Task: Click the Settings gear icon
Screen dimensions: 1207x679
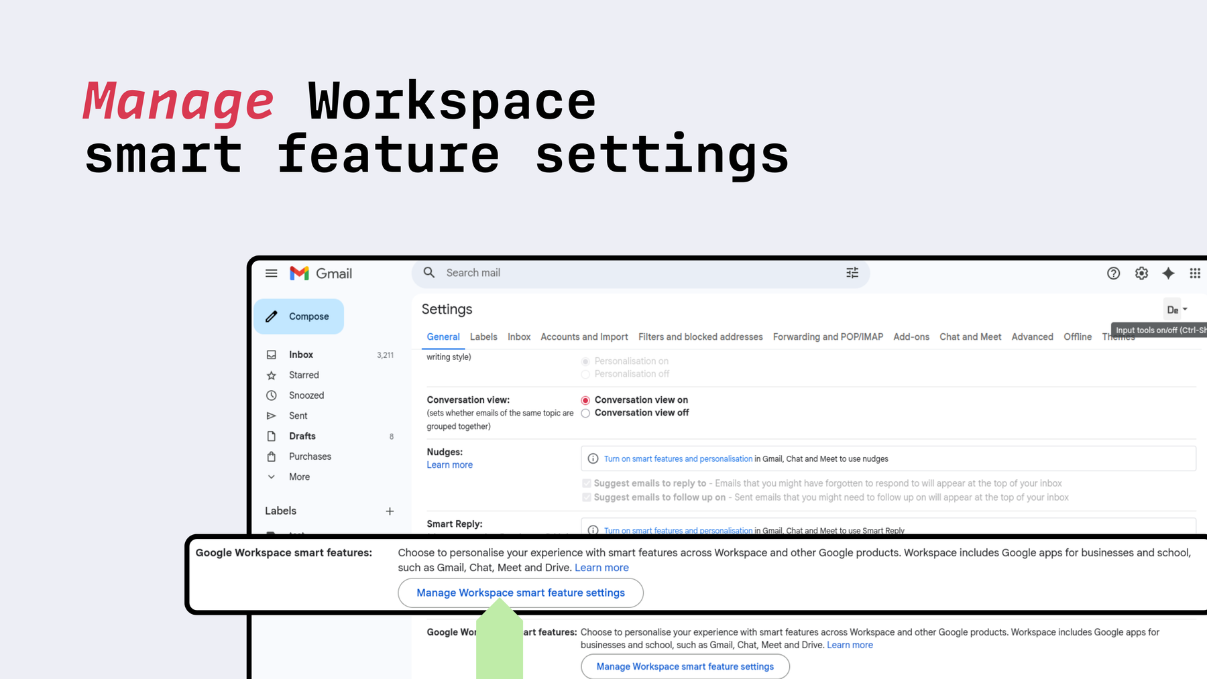Action: [x=1141, y=273]
